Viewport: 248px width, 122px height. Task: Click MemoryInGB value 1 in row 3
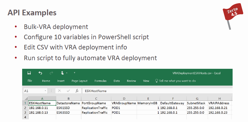(148, 113)
